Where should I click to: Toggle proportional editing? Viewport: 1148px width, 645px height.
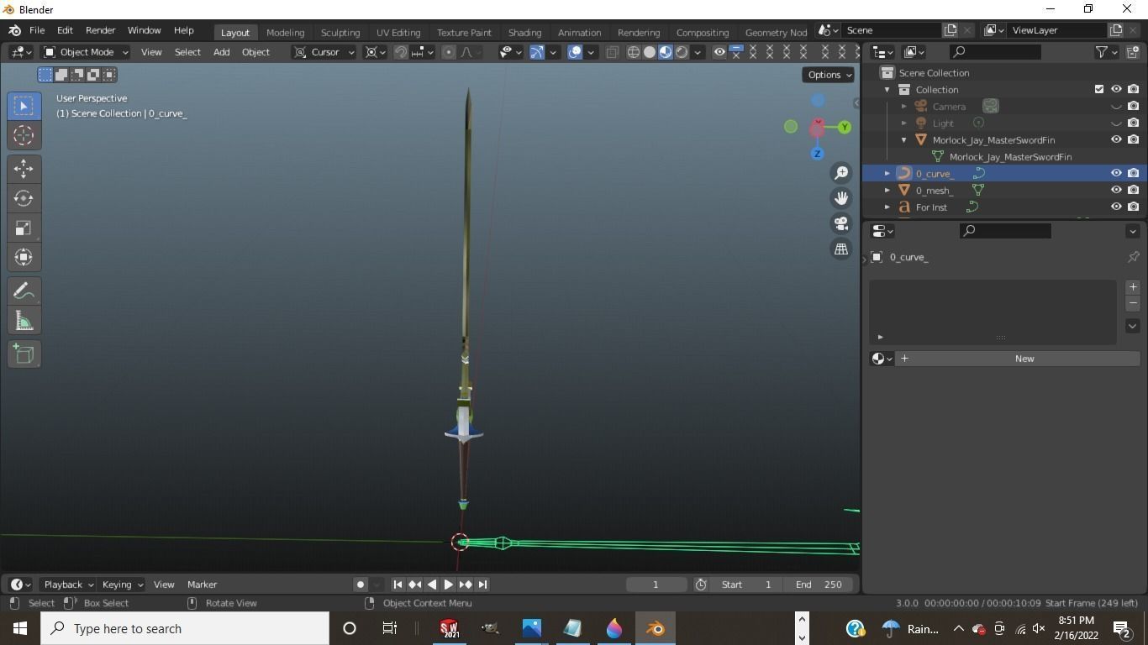(449, 52)
